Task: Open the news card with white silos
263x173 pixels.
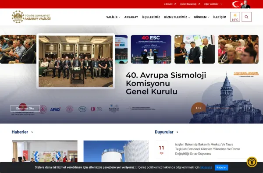Action: point(116,151)
